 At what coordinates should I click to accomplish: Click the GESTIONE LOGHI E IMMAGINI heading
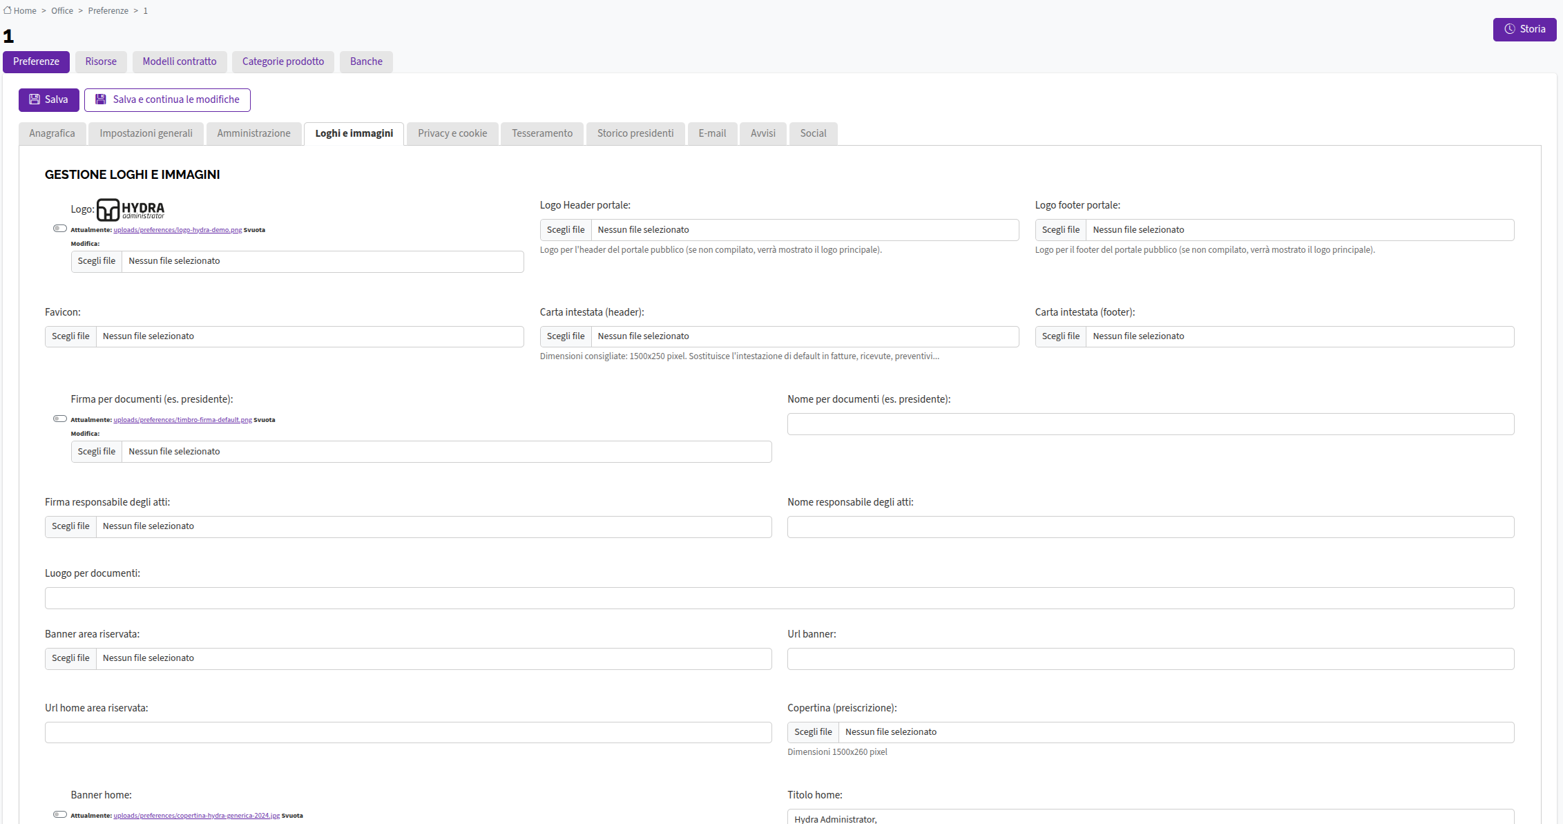133,175
